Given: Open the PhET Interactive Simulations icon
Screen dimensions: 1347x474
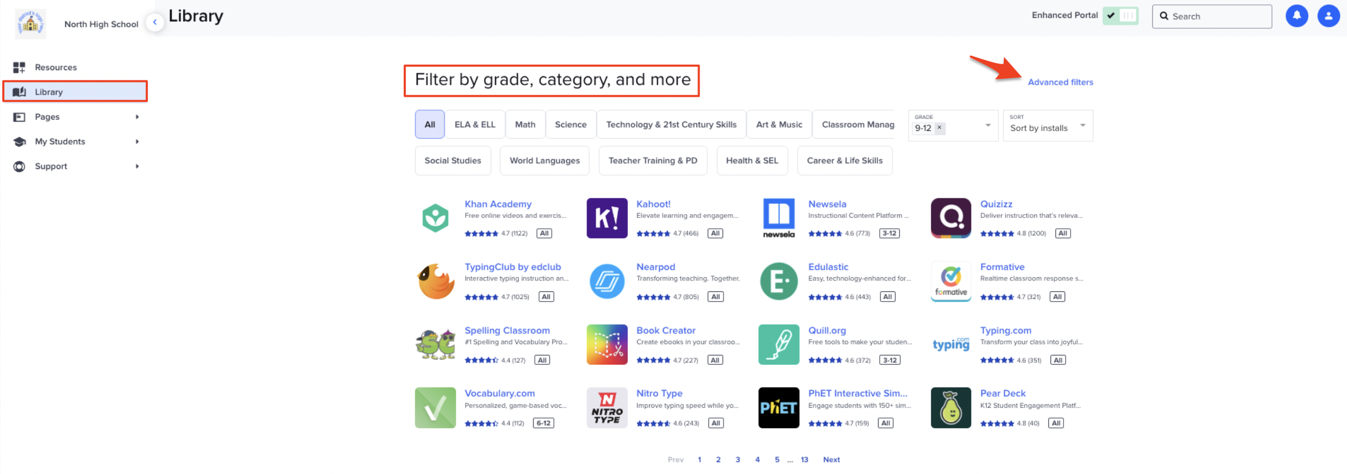Looking at the screenshot, I should (778, 408).
